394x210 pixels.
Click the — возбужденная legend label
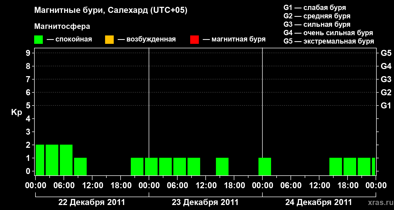[147, 39]
